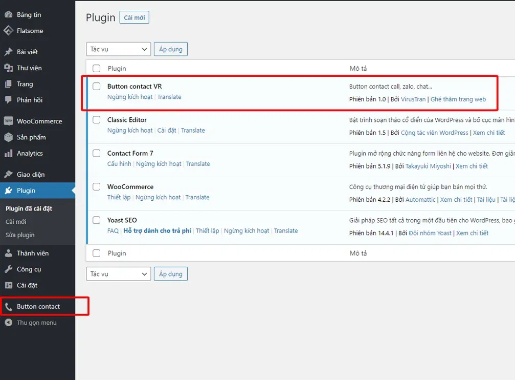
Task: Open the bottom Tác vụ bulk actions dropdown
Action: [x=118, y=274]
